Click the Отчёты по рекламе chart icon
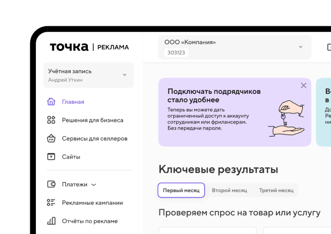Screen dimensions: 331x234 click(x=51, y=221)
